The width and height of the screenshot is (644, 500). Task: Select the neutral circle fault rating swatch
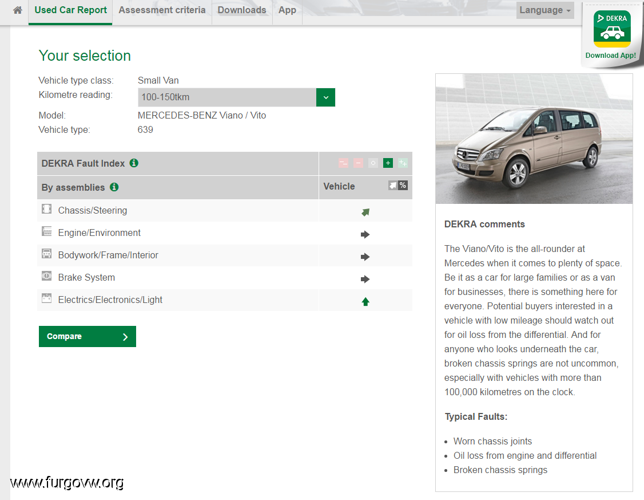click(373, 163)
